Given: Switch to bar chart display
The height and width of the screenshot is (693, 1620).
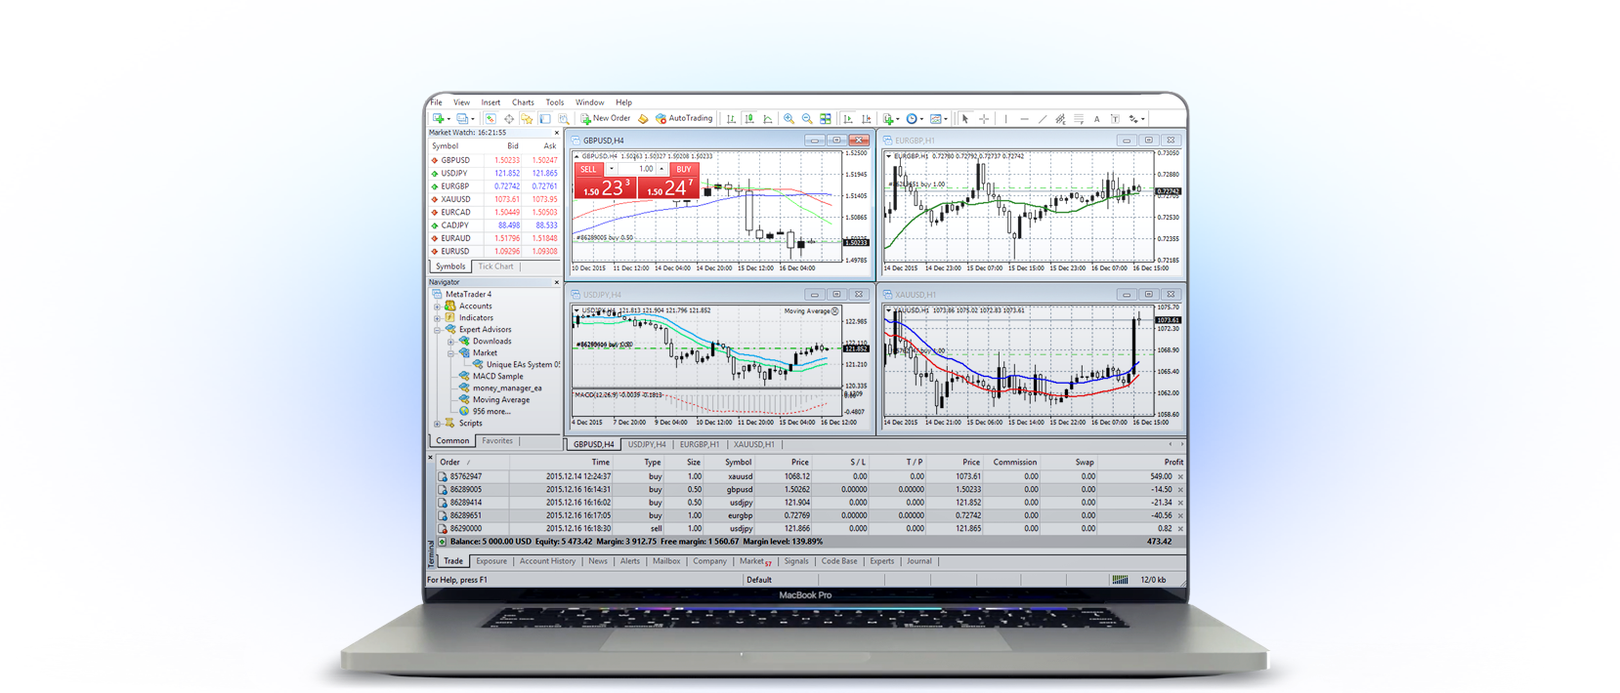Looking at the screenshot, I should coord(731,119).
